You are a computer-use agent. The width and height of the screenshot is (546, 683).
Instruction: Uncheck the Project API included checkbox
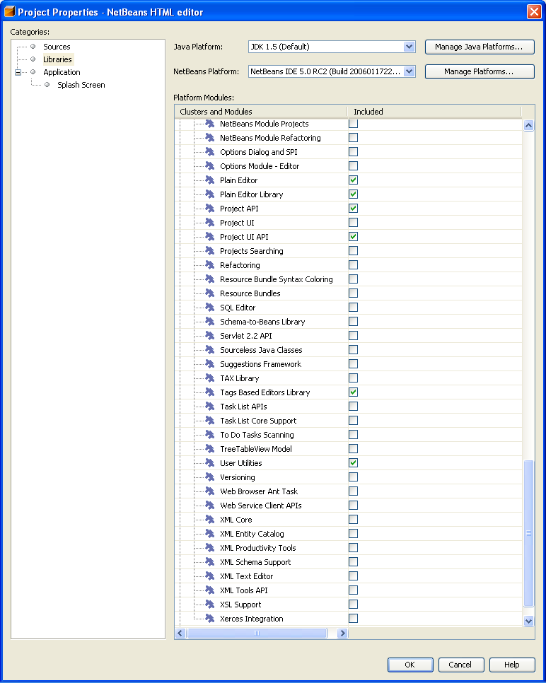[353, 209]
